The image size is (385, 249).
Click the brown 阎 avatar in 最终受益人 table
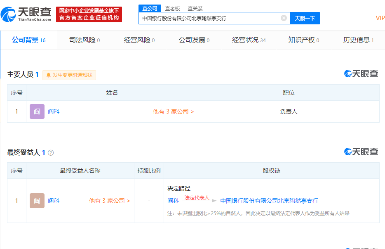[37, 201]
